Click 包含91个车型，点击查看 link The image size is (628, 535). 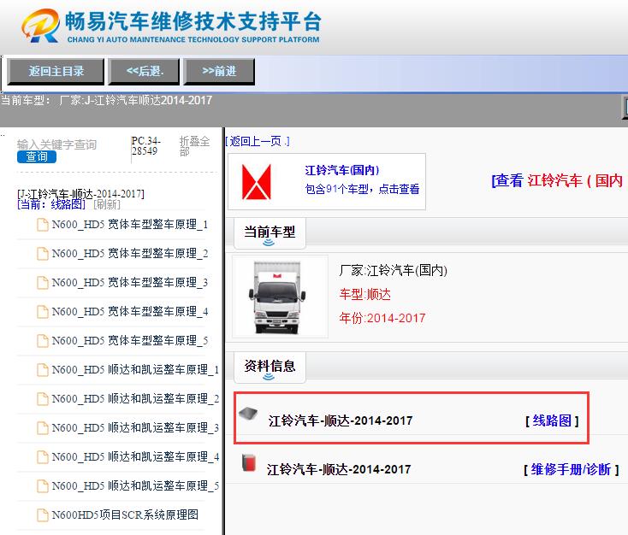[x=362, y=189]
